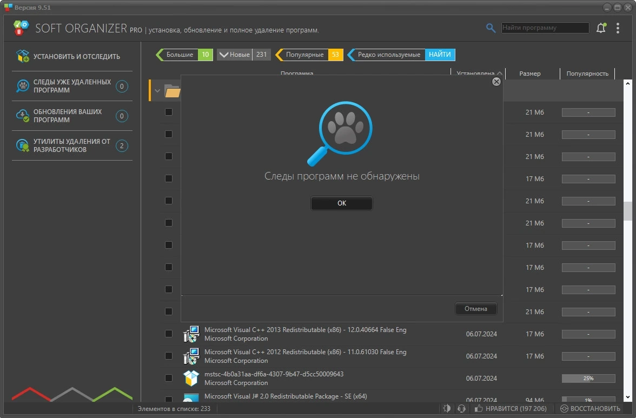Click the 25% popularity bar of mstsc
This screenshot has width=636, height=418.
coord(588,379)
